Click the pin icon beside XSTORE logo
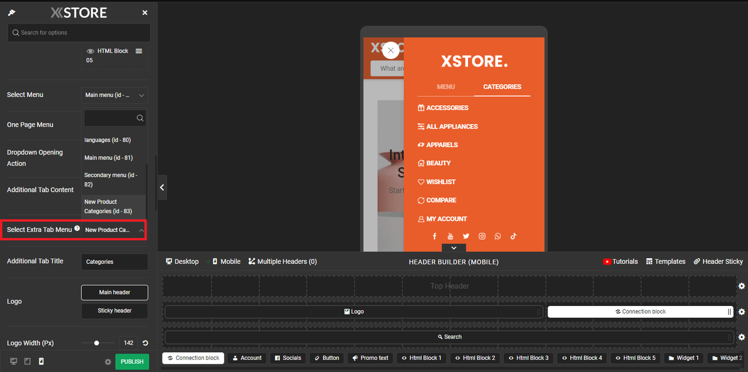The image size is (748, 372). [x=12, y=13]
